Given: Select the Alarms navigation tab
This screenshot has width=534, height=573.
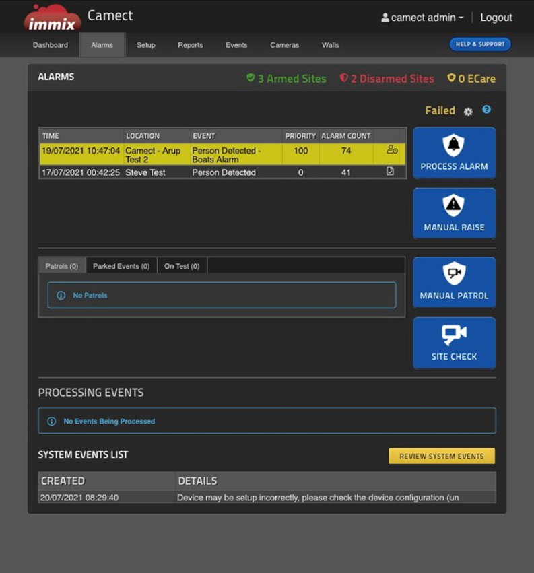Looking at the screenshot, I should [102, 45].
